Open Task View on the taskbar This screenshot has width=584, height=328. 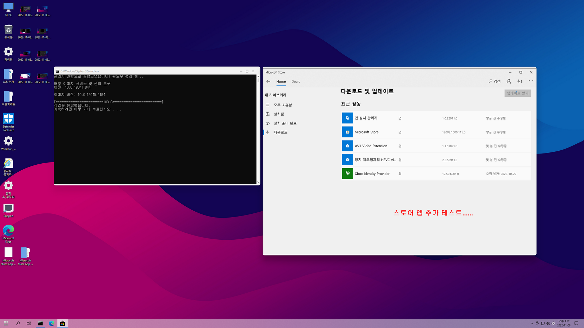click(29, 323)
